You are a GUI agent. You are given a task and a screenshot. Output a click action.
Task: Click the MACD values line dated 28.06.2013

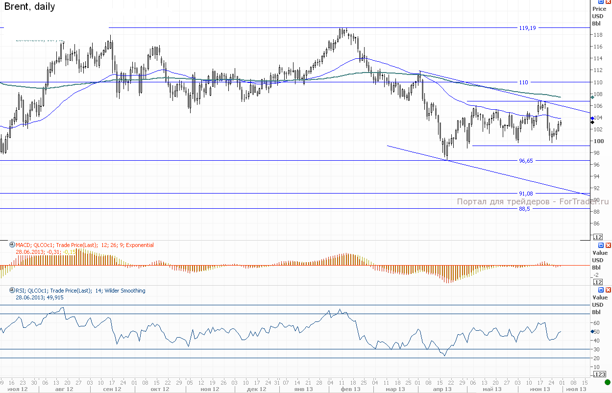[x=46, y=252]
